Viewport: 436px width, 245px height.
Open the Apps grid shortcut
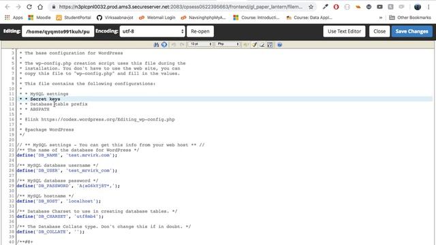click(x=14, y=18)
